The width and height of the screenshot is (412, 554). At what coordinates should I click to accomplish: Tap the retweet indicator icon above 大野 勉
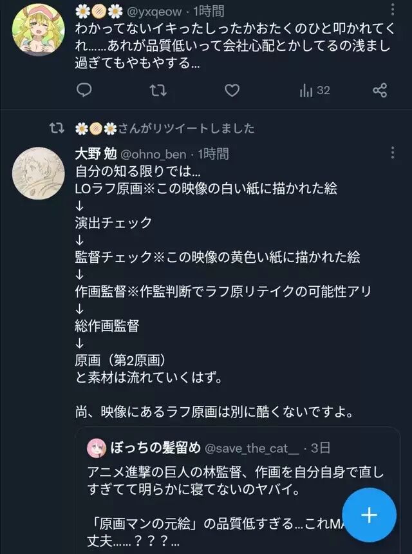tap(57, 128)
